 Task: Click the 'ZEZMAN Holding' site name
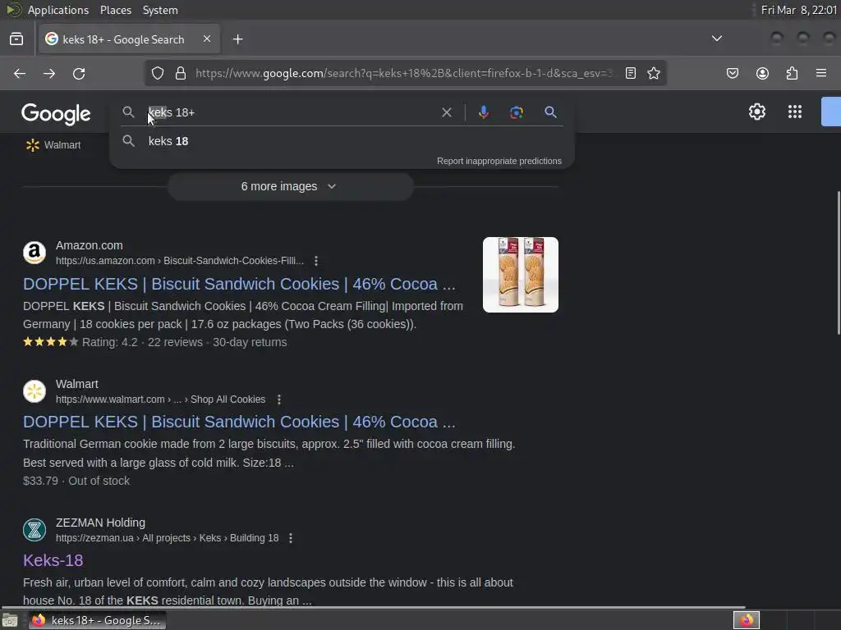pyautogui.click(x=100, y=523)
